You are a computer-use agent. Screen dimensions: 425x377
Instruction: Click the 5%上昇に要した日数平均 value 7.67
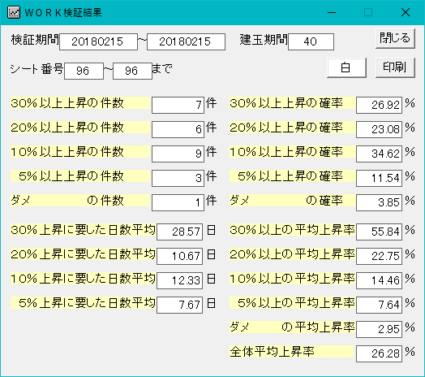pyautogui.click(x=179, y=305)
